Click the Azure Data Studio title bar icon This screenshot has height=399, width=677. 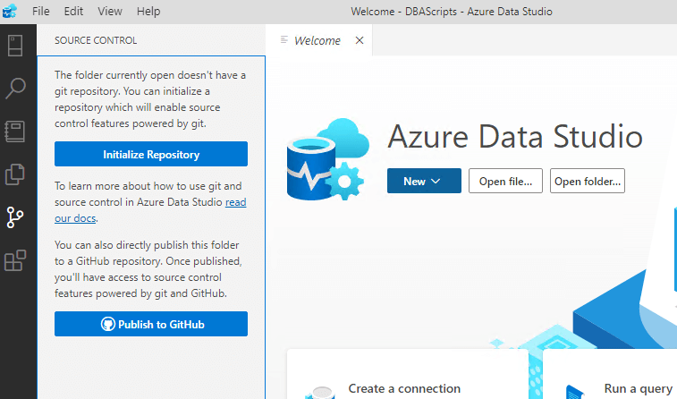coord(10,12)
